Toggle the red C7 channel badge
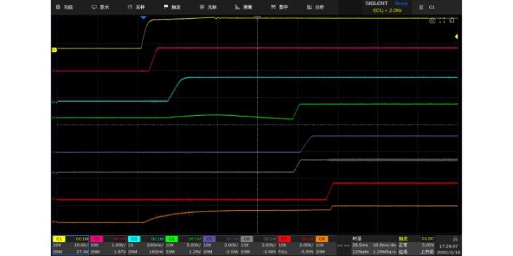This screenshot has height=256, width=513. click(284, 239)
